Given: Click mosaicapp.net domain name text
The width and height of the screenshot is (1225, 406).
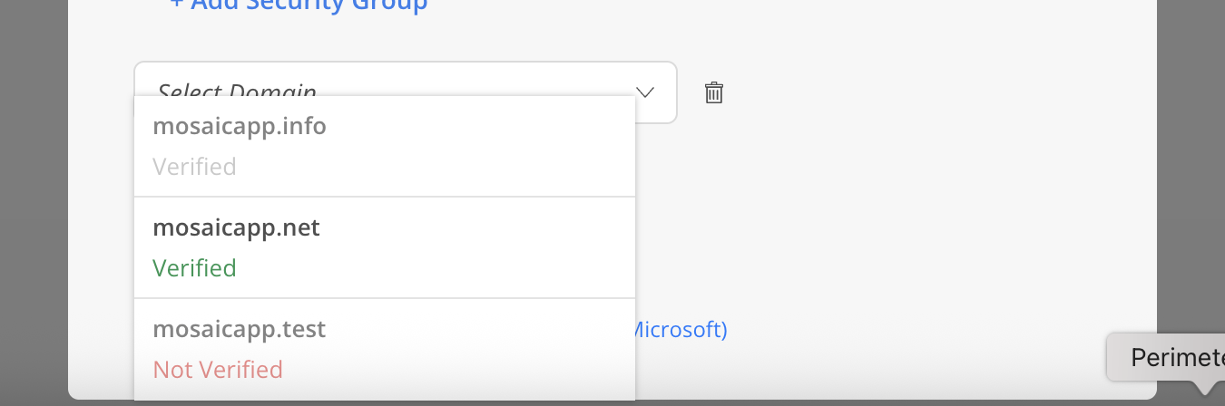Looking at the screenshot, I should pyautogui.click(x=236, y=228).
